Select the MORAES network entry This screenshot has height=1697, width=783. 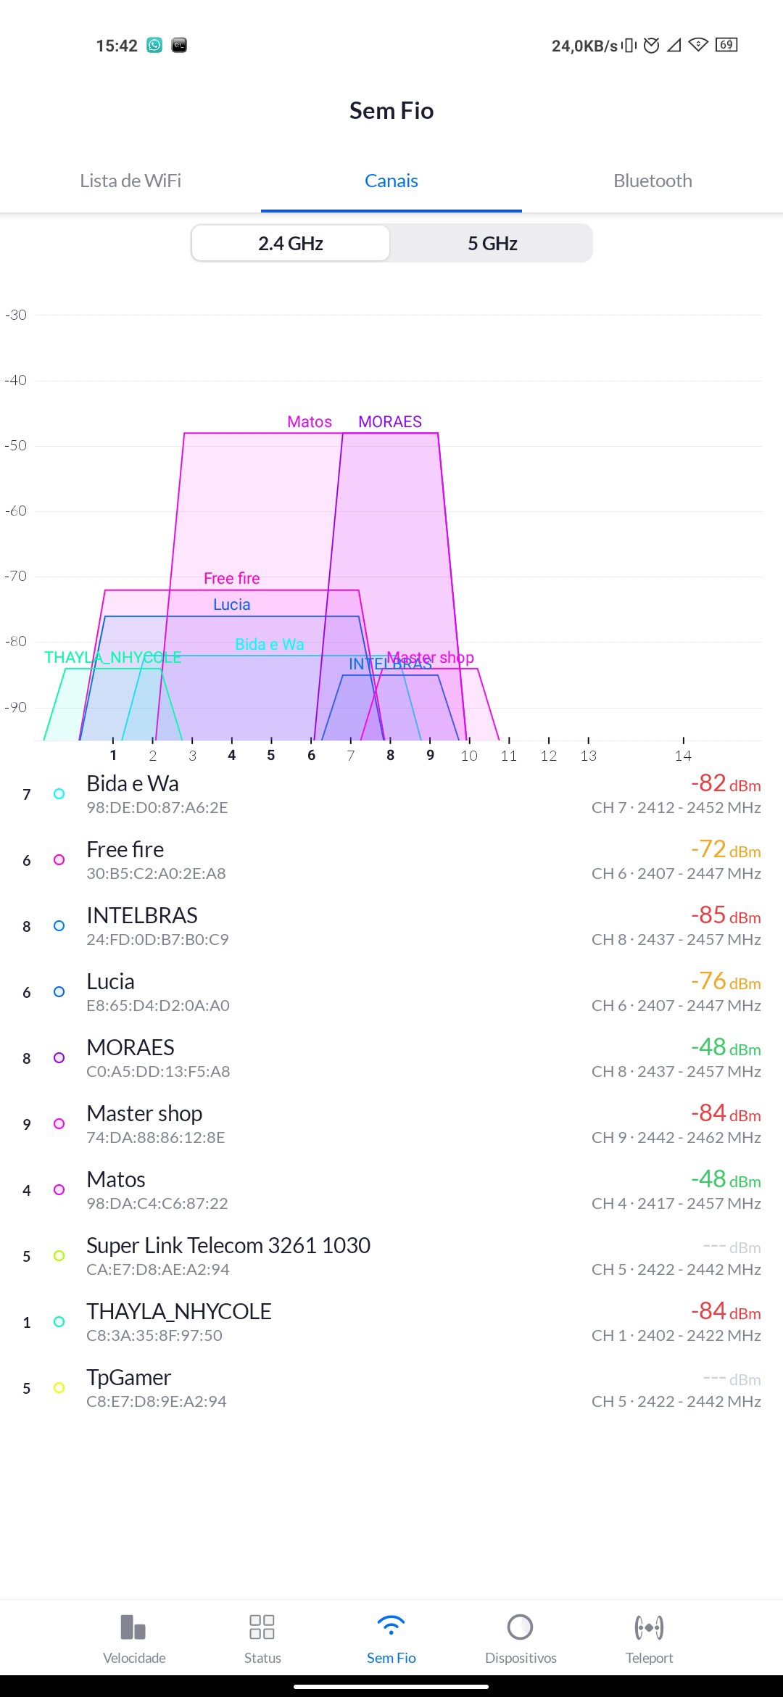pos(391,1058)
